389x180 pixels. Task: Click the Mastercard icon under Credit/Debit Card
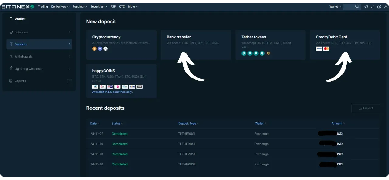[326, 48]
